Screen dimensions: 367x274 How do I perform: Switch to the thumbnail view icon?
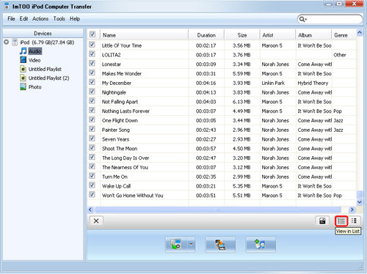[x=354, y=221]
